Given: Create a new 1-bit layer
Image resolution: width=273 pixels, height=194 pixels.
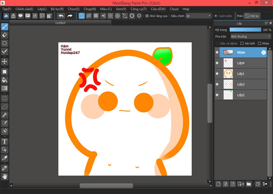Looking at the screenshot, I should 233,184.
